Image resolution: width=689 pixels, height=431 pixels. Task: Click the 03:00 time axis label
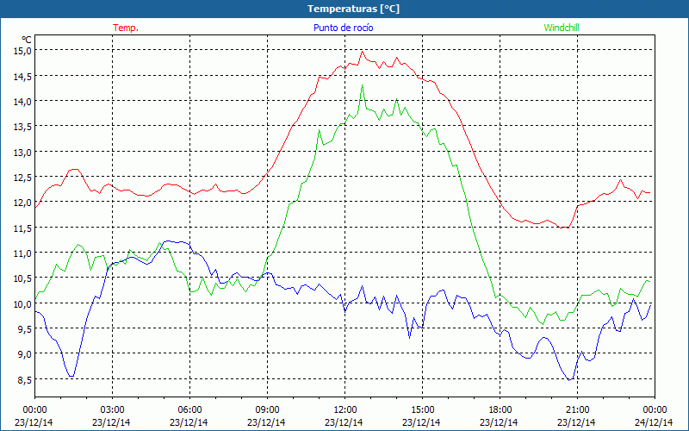click(112, 410)
